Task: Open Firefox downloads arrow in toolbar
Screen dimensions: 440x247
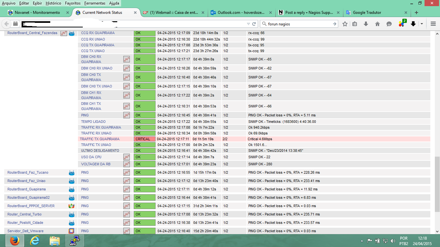Action: pos(366,24)
